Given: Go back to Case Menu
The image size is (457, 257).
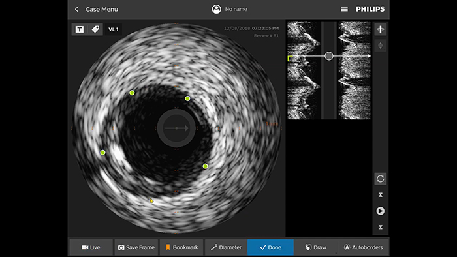Looking at the screenshot, I should pyautogui.click(x=97, y=9).
